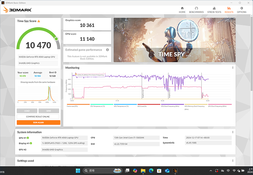The height and width of the screenshot is (175, 253).
Task: Toggle the GPU Memory Clock Frequency legend
Action: [x=196, y=107]
